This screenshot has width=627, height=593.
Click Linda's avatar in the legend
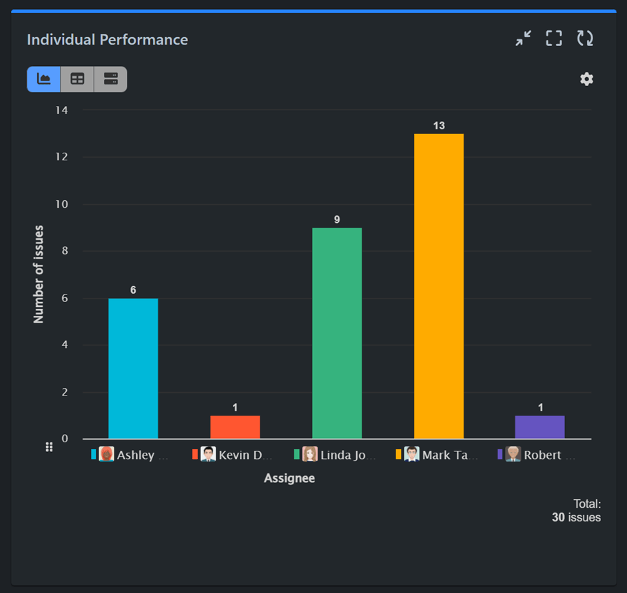(x=310, y=454)
